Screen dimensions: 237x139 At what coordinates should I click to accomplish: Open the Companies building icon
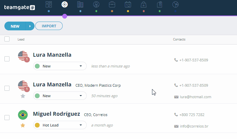click(80, 4)
